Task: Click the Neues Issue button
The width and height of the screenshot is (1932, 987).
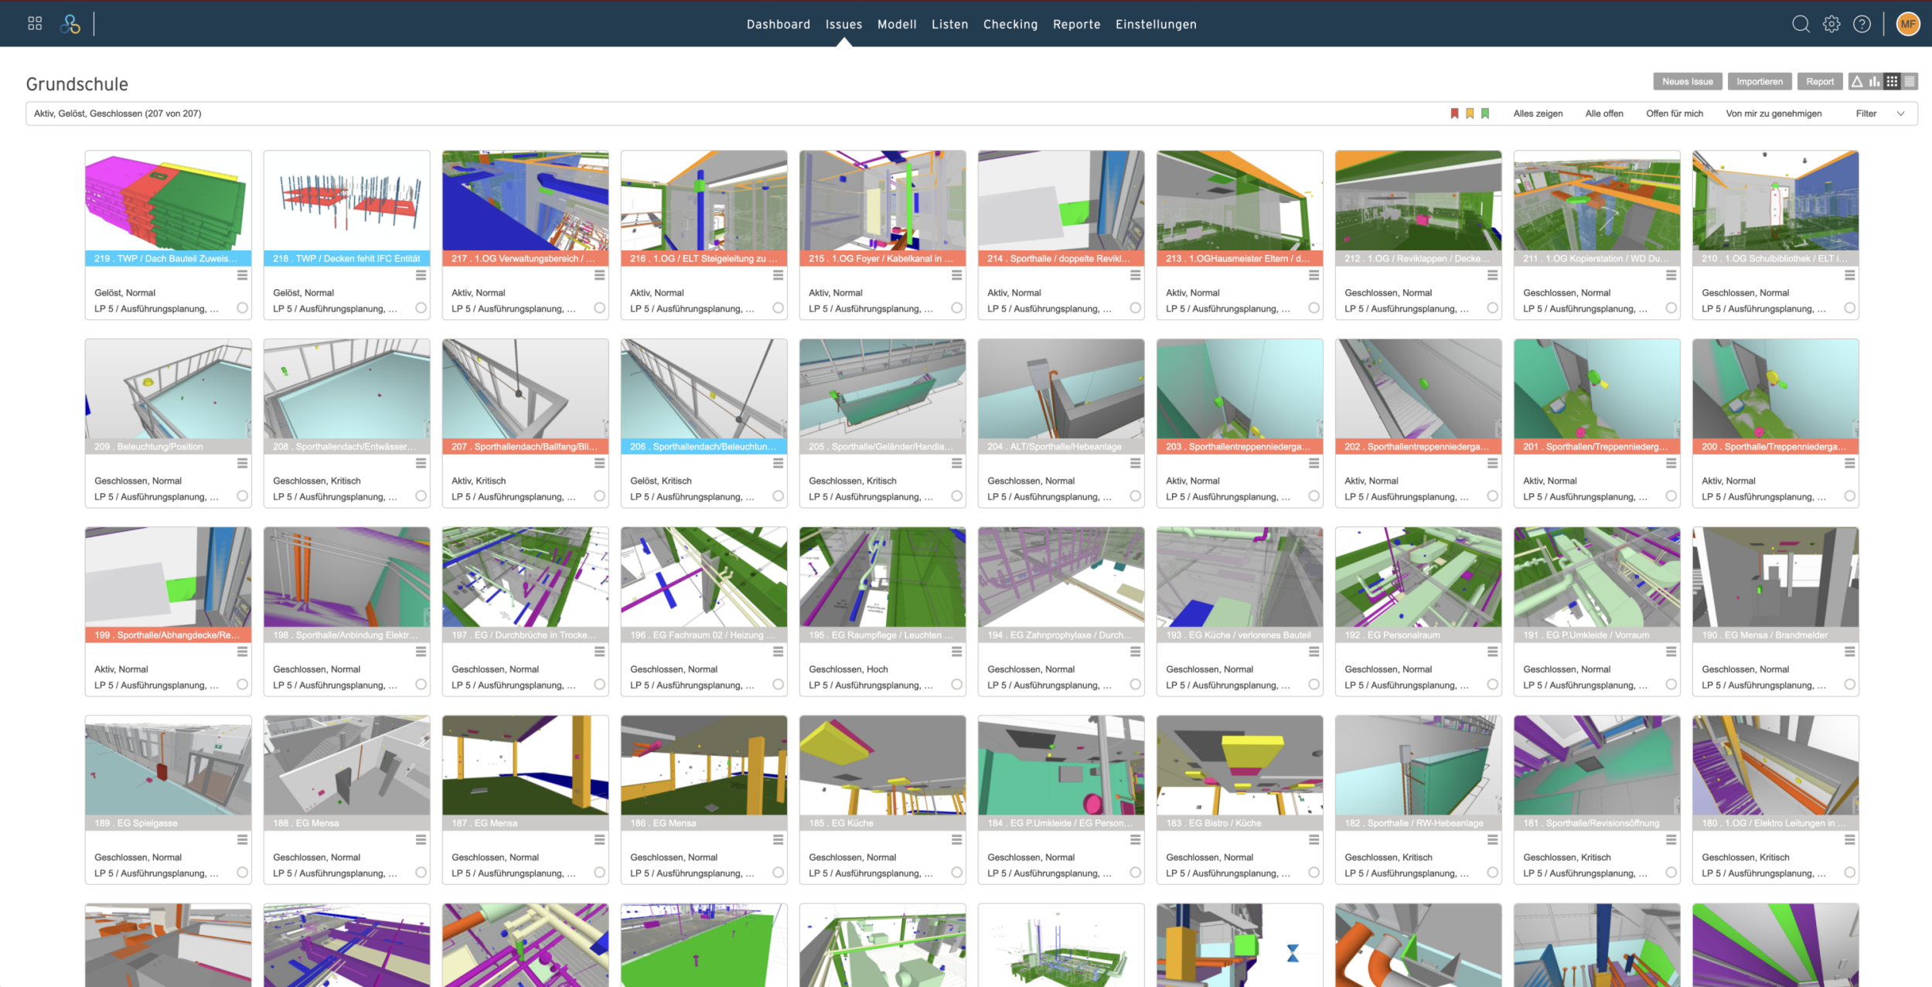Action: click(1687, 81)
